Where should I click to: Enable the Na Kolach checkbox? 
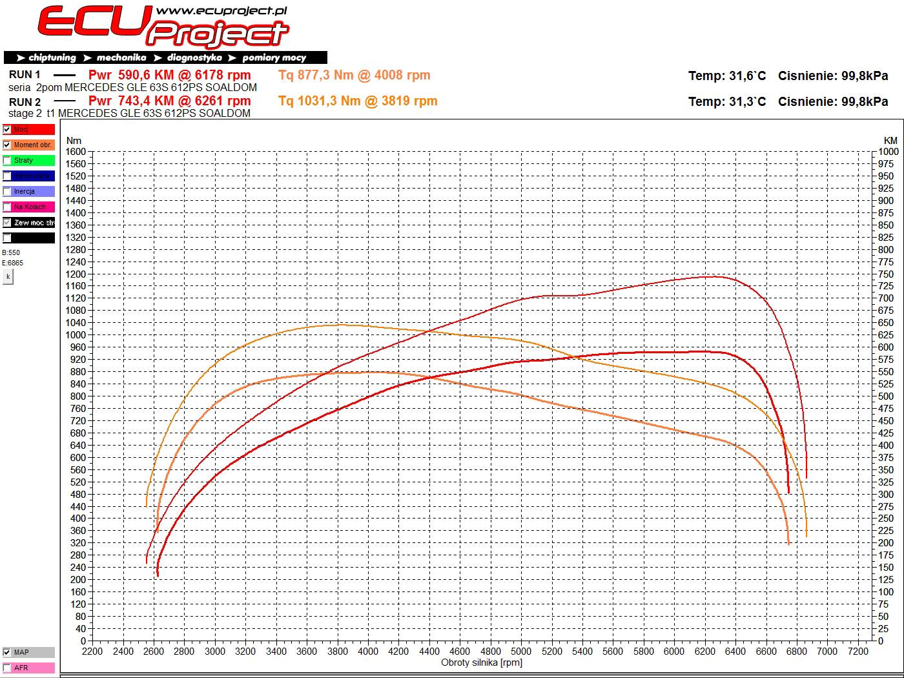7,207
